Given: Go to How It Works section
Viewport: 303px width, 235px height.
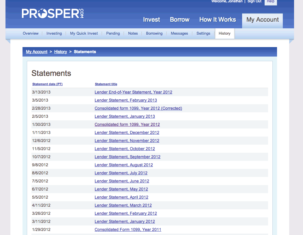Looking at the screenshot, I should (218, 20).
